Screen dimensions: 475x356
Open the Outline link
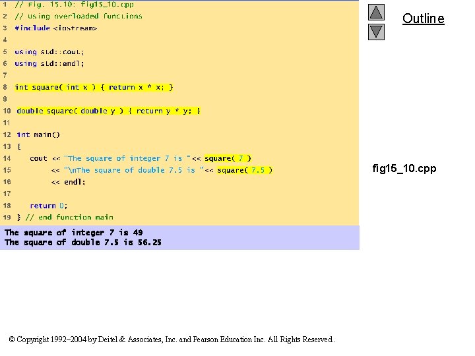[423, 18]
